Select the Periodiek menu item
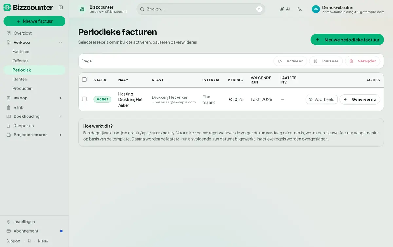This screenshot has width=393, height=247. click(34, 70)
